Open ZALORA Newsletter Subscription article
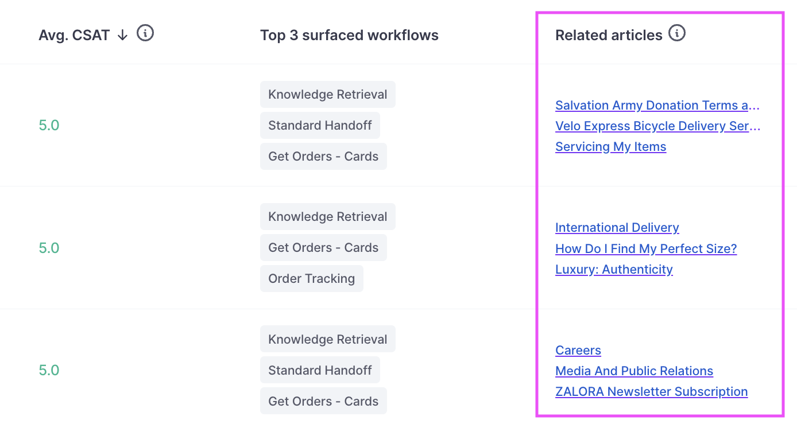This screenshot has height=428, width=797. pos(652,391)
